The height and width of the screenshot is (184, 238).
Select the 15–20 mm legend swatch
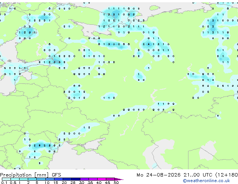[x=59, y=179]
